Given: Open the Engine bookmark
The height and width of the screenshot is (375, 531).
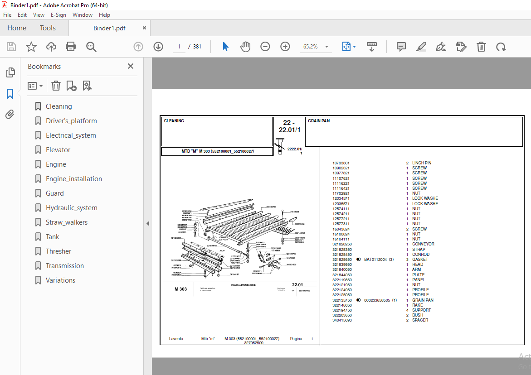Looking at the screenshot, I should (56, 164).
